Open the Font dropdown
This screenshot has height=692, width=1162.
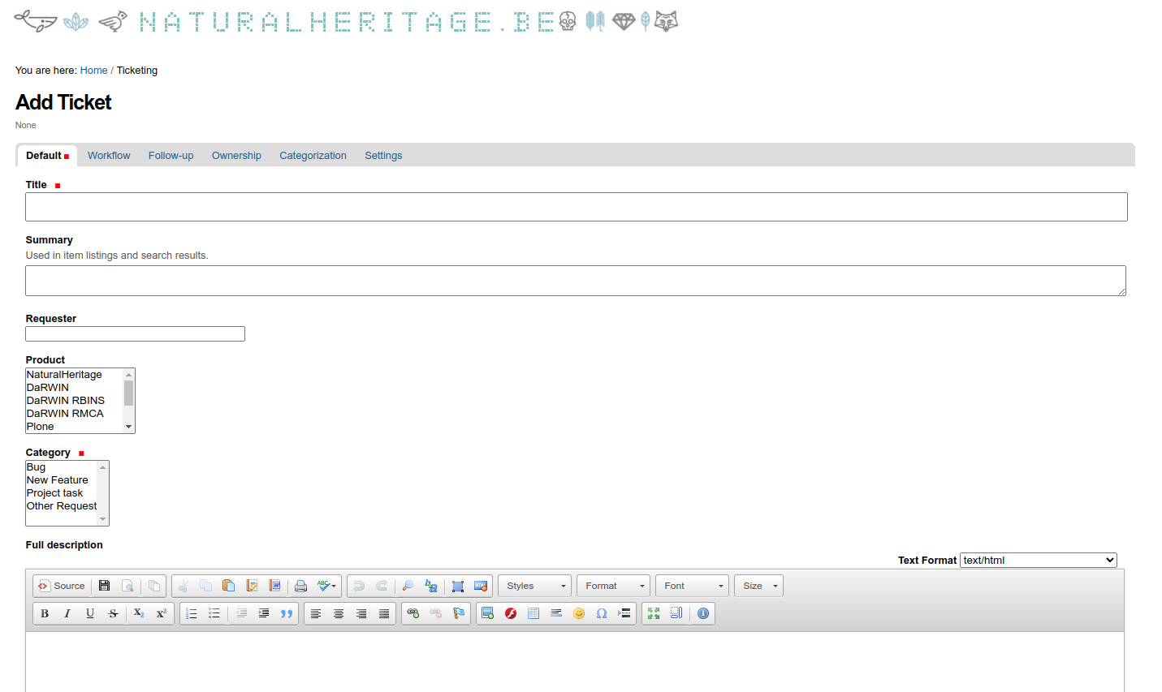tap(692, 586)
